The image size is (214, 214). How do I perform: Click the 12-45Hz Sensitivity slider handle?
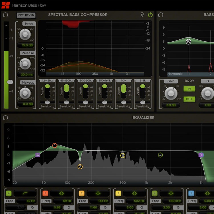tap(47, 102)
